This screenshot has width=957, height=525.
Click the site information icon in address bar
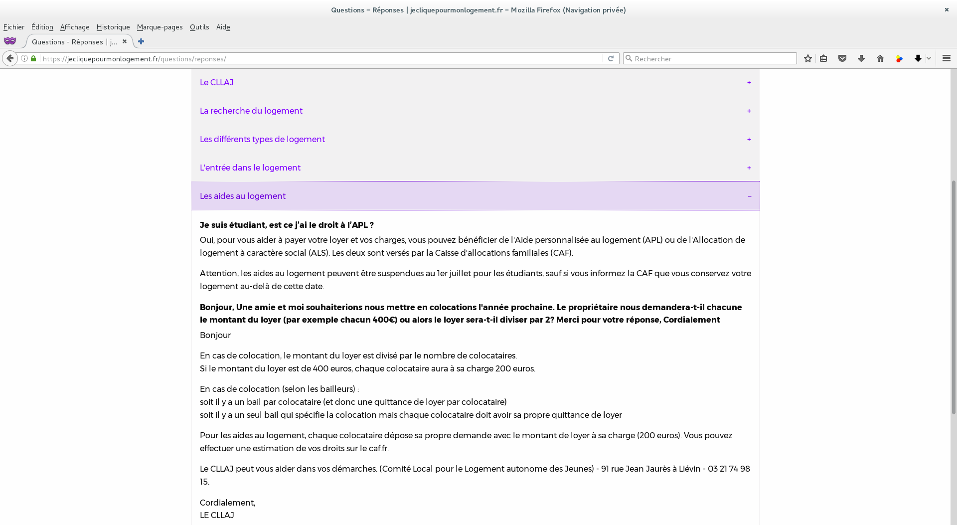click(24, 58)
